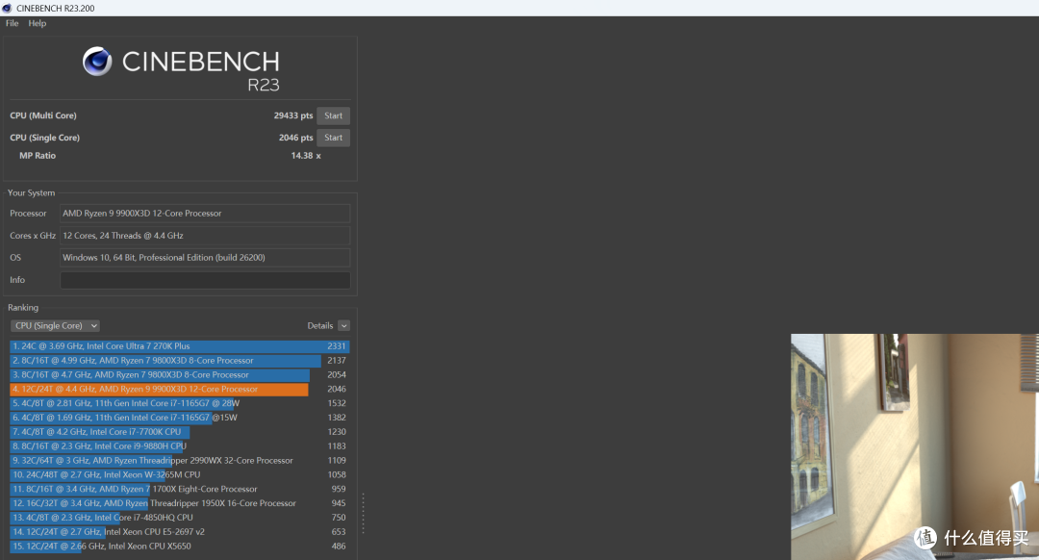Open the File menu
The image size is (1039, 560).
click(x=12, y=23)
